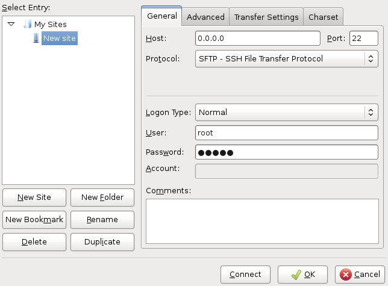Click the Cancel button
Screen dimensions: 388x286
click(360, 275)
